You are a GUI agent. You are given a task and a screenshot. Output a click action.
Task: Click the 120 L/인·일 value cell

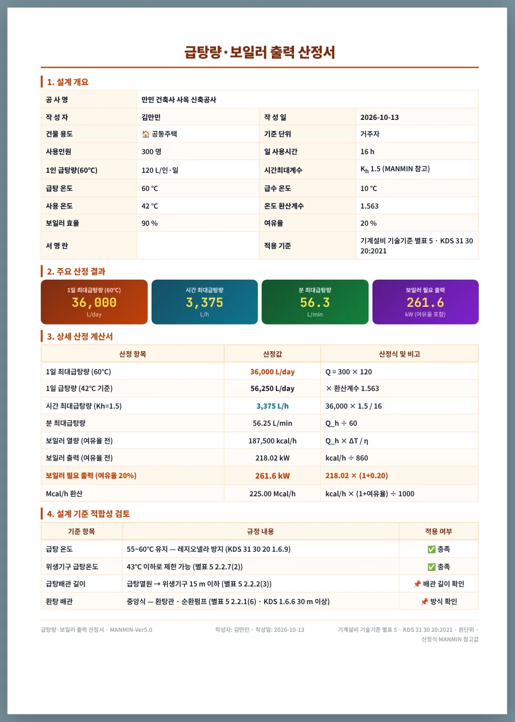point(198,170)
